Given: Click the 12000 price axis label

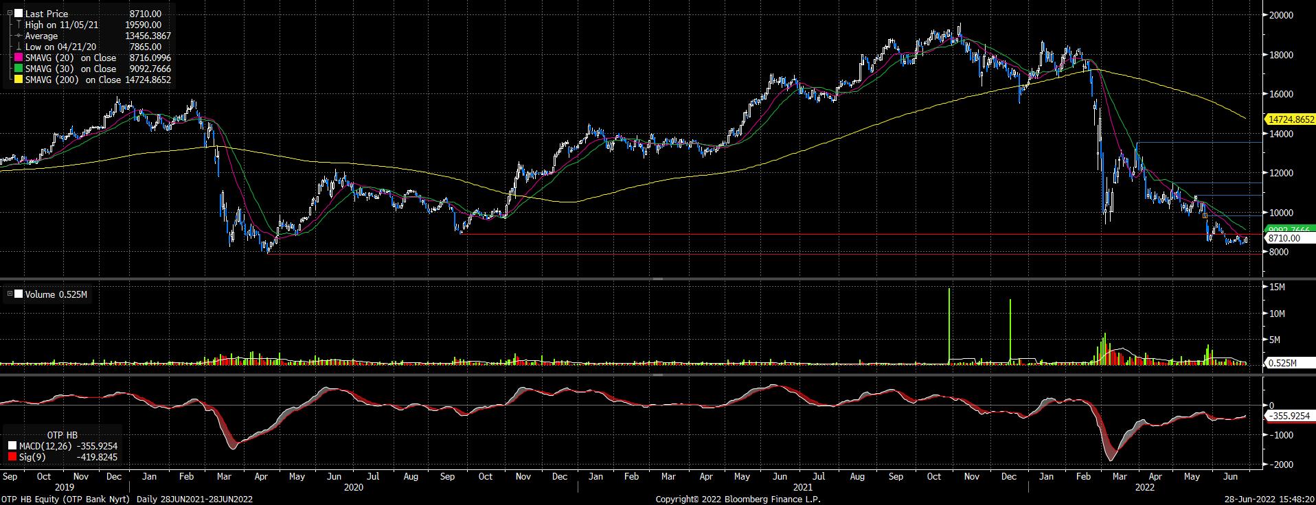Looking at the screenshot, I should click(x=1281, y=173).
